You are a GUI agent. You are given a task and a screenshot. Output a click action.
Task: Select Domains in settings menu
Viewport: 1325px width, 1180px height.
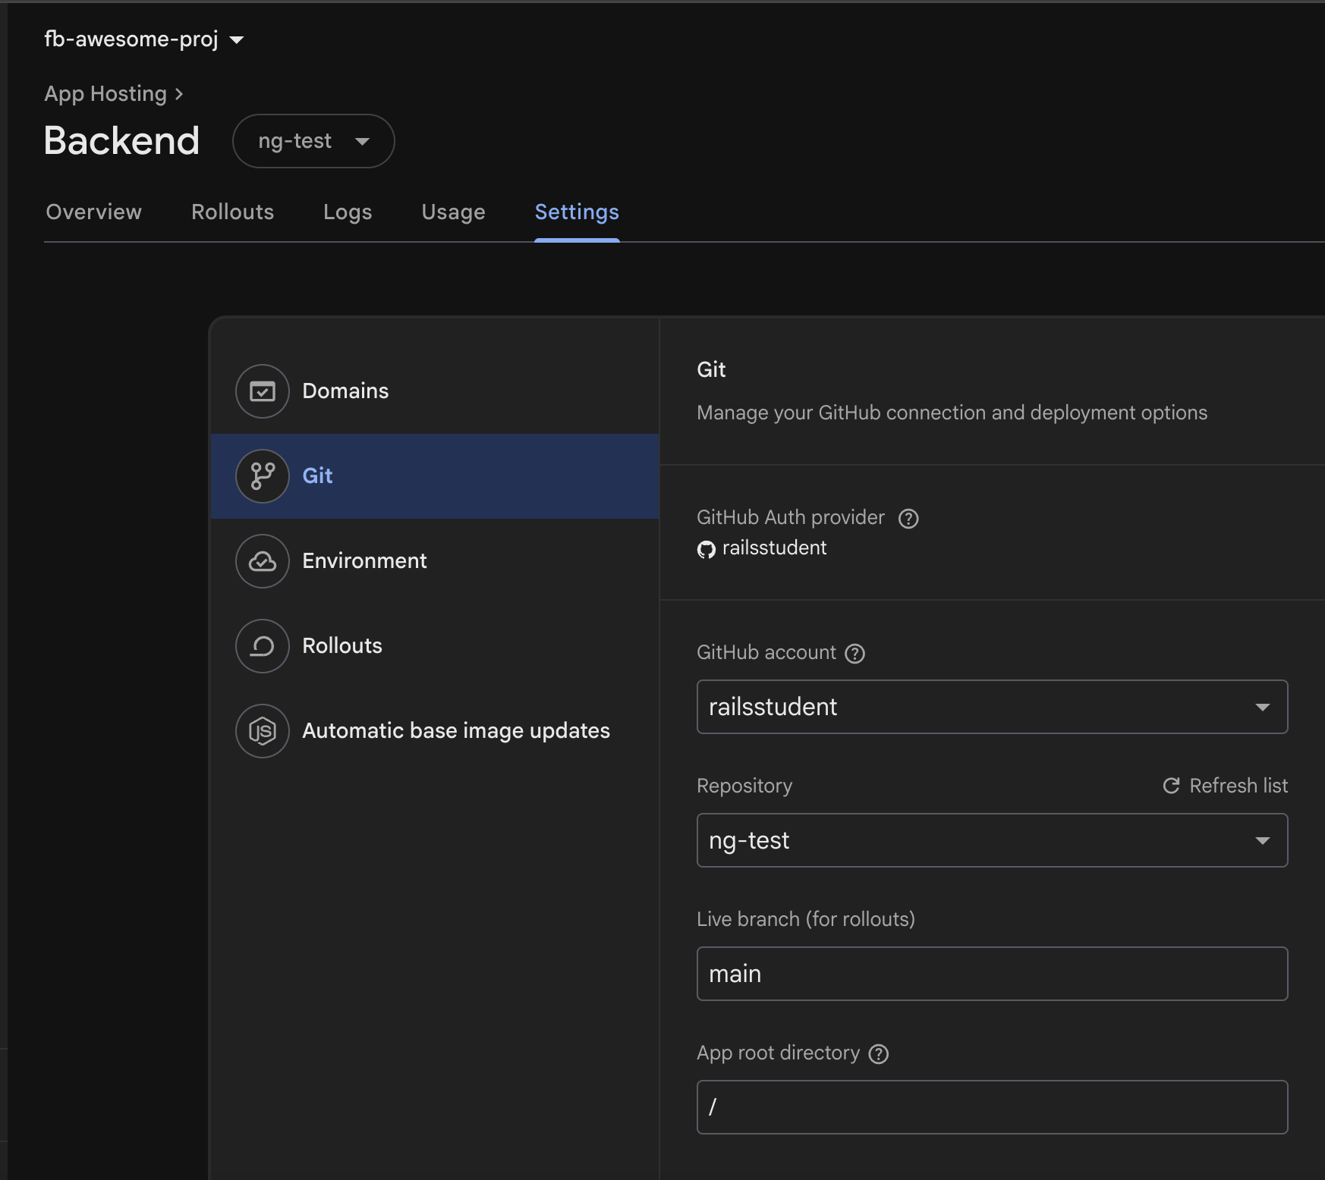[x=435, y=391]
